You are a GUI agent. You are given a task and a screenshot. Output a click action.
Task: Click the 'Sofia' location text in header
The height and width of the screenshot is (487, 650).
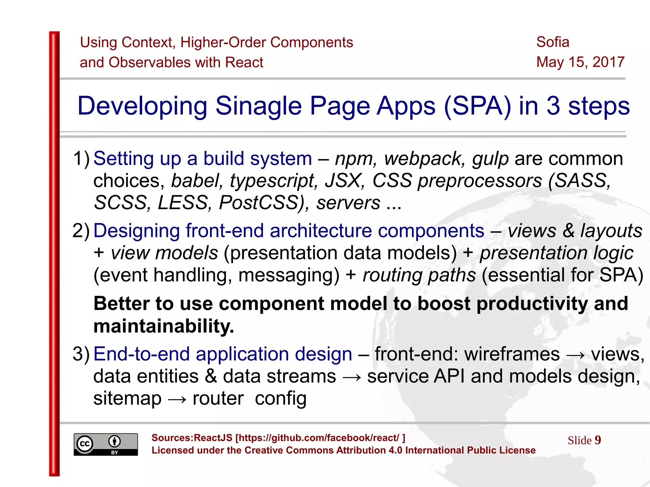click(553, 42)
